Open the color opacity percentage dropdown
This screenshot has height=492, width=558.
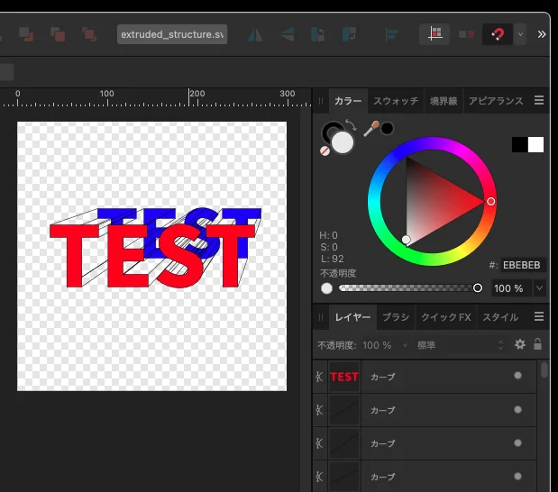539,288
